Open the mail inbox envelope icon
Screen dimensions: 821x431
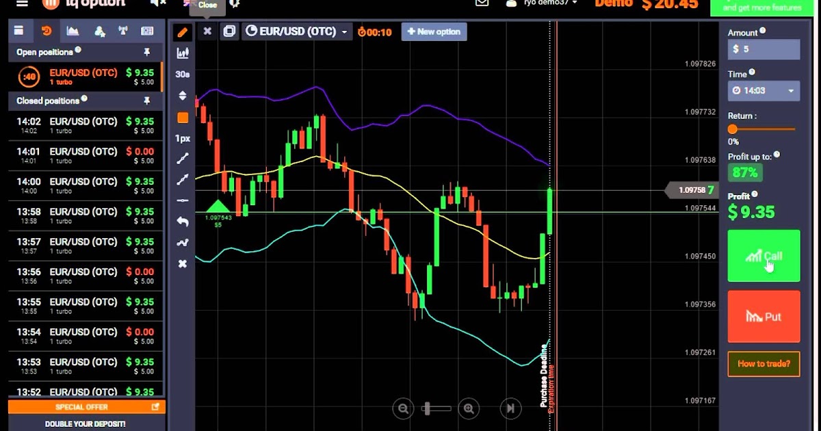pos(482,3)
